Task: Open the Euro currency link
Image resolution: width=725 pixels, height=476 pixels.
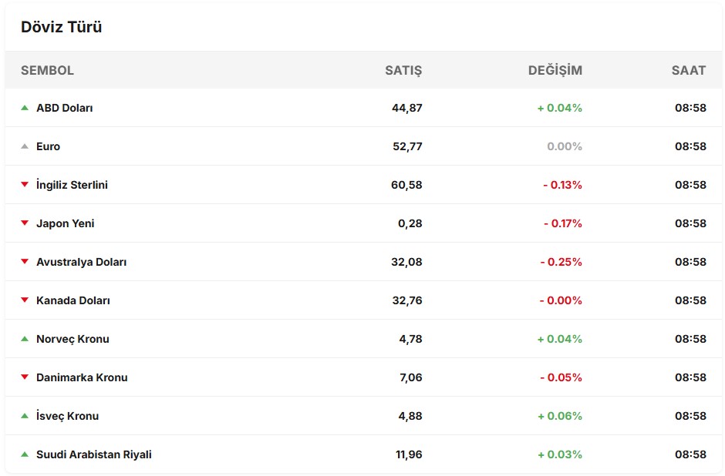Action: (48, 146)
